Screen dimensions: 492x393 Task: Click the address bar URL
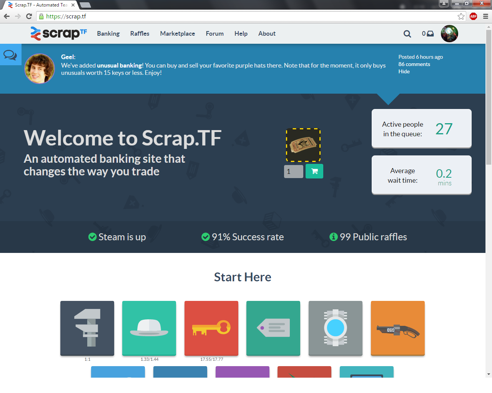coord(66,16)
